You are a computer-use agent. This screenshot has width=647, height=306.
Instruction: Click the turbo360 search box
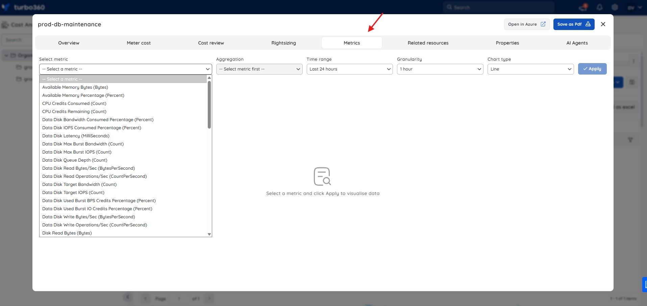coord(499,7)
